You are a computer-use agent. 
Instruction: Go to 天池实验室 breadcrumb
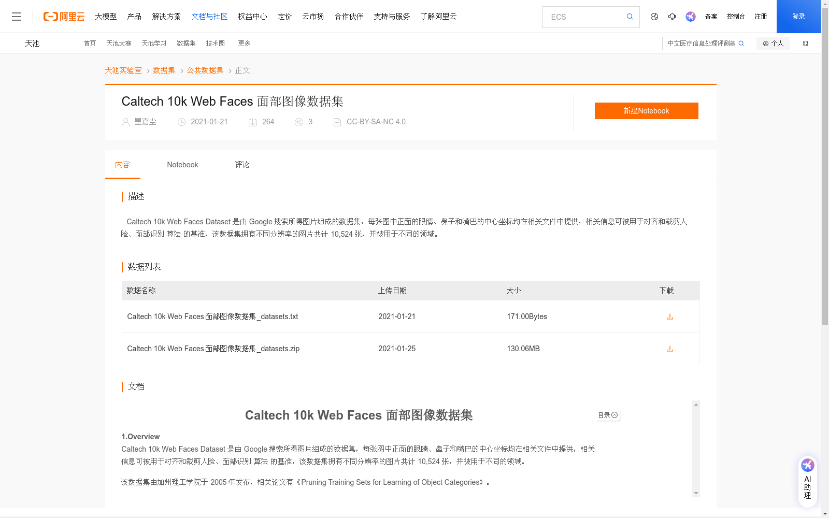pos(123,70)
